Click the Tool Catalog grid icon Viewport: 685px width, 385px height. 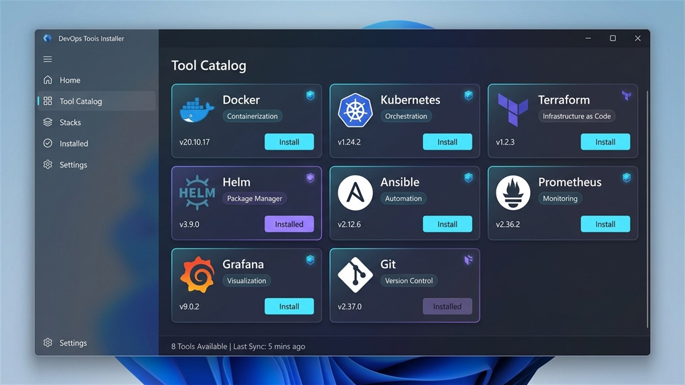click(47, 101)
